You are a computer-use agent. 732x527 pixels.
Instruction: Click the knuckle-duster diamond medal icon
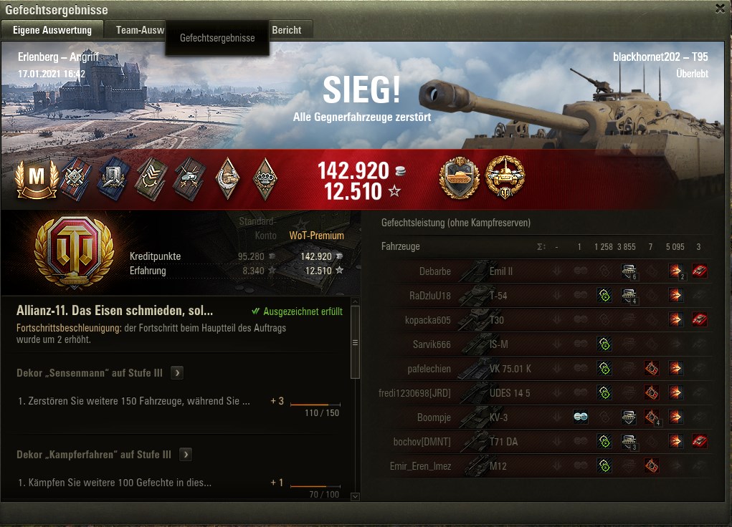(265, 178)
